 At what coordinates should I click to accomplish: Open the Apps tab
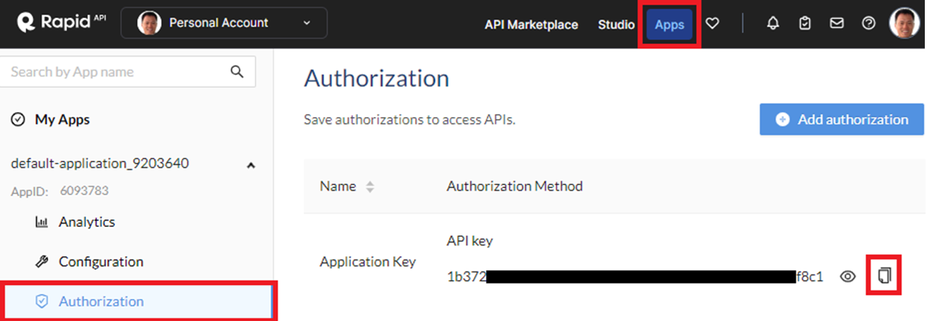click(669, 24)
